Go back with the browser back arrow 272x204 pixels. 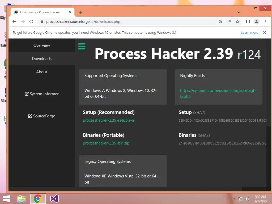pos(14,22)
